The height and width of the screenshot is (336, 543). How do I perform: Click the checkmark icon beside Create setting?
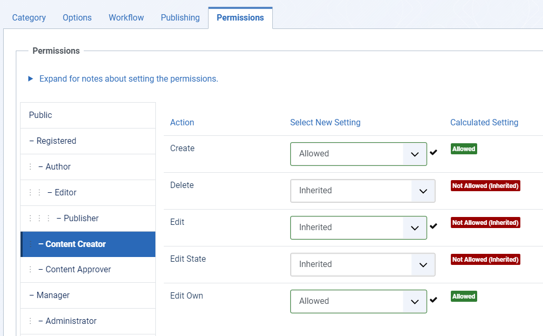click(433, 153)
